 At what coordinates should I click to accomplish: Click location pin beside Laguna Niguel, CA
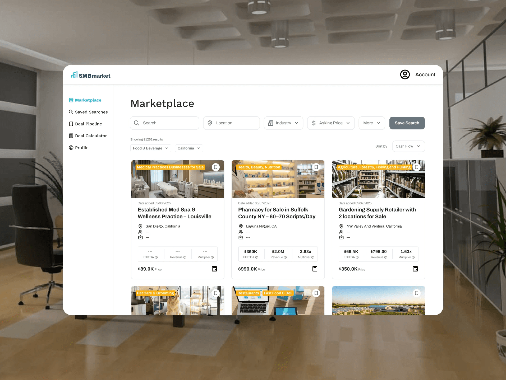pos(241,226)
